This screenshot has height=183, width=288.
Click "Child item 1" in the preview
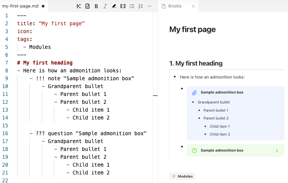[220, 126]
